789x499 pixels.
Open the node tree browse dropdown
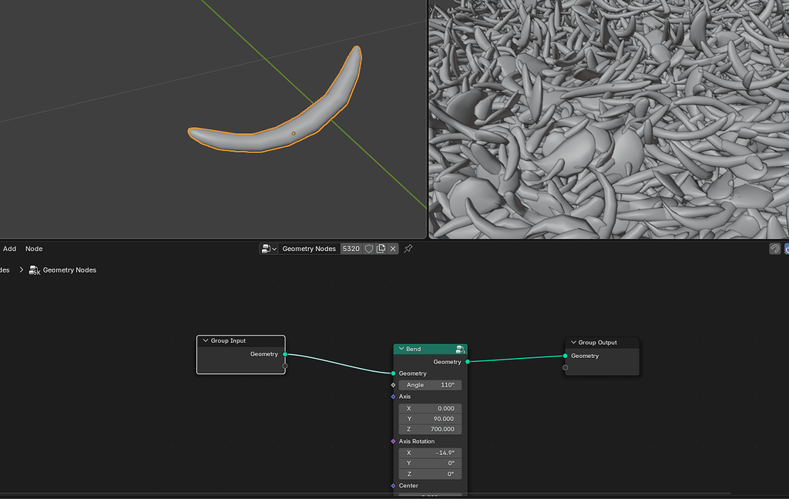(269, 249)
